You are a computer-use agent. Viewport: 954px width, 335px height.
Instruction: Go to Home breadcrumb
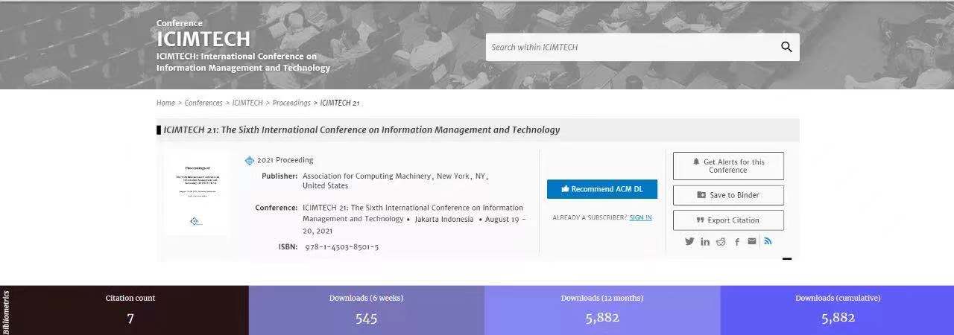coord(165,103)
